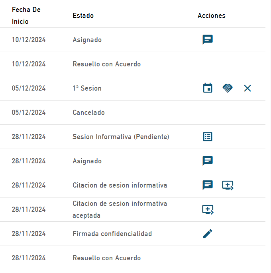This screenshot has height=273, width=271.
Task: Click the Estado column header
Action: (x=83, y=15)
